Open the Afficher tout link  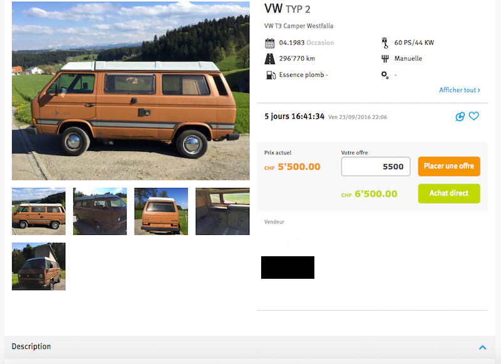point(460,90)
